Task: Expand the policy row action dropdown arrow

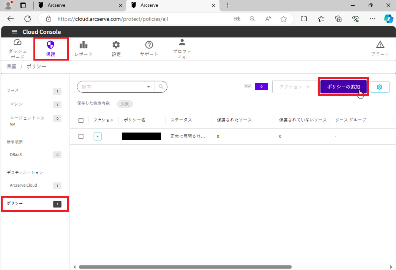Action: [98, 136]
